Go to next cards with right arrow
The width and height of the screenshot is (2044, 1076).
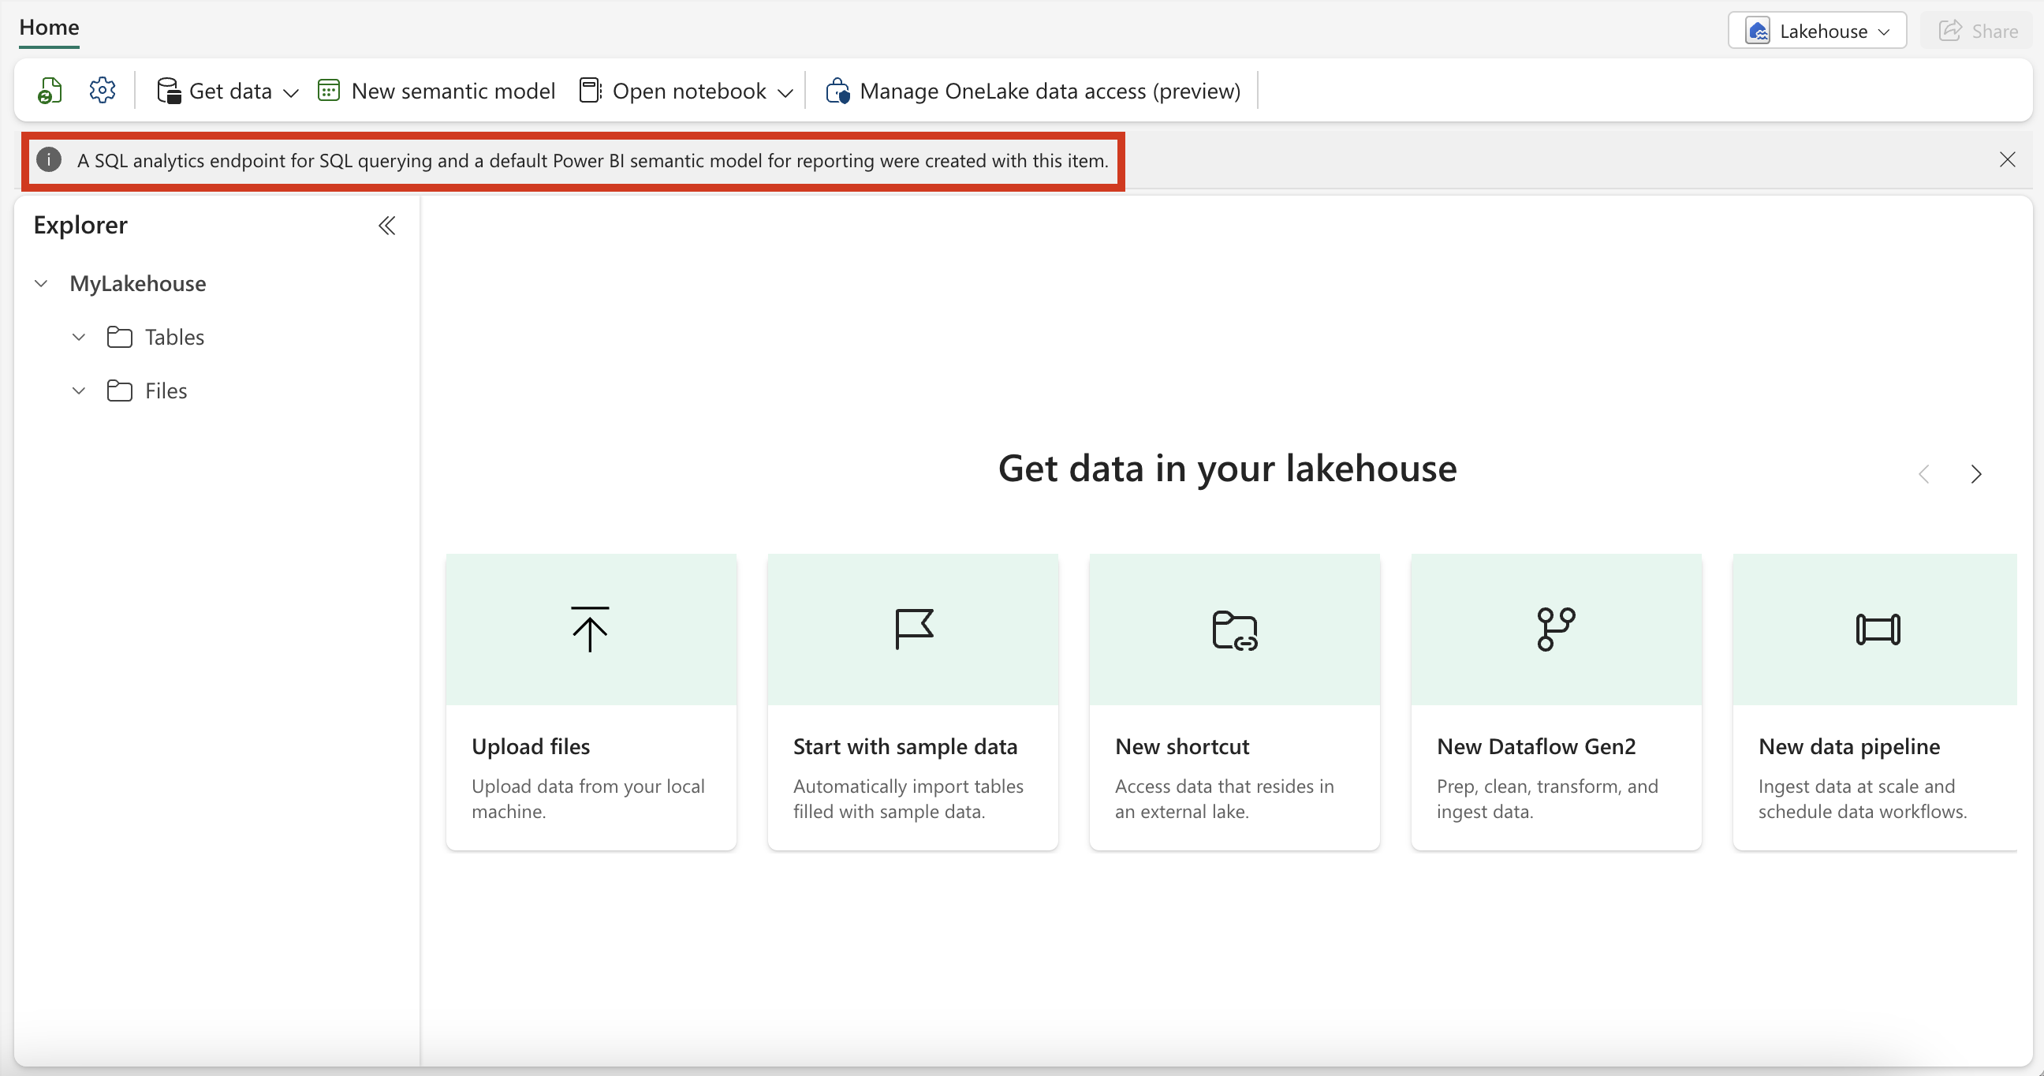click(x=1975, y=474)
